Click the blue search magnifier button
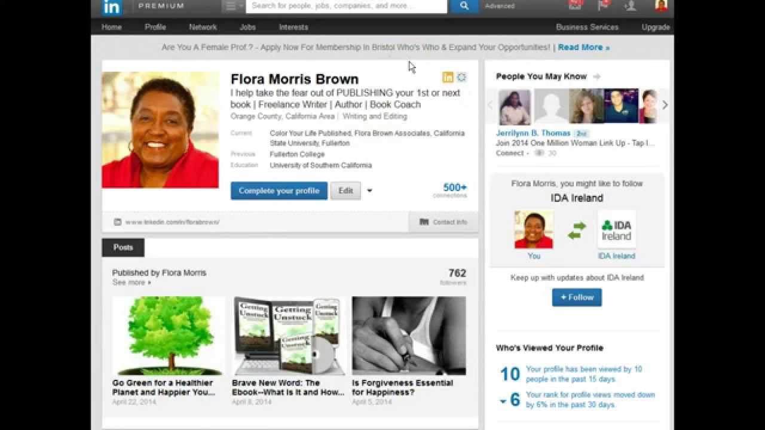 tap(464, 6)
